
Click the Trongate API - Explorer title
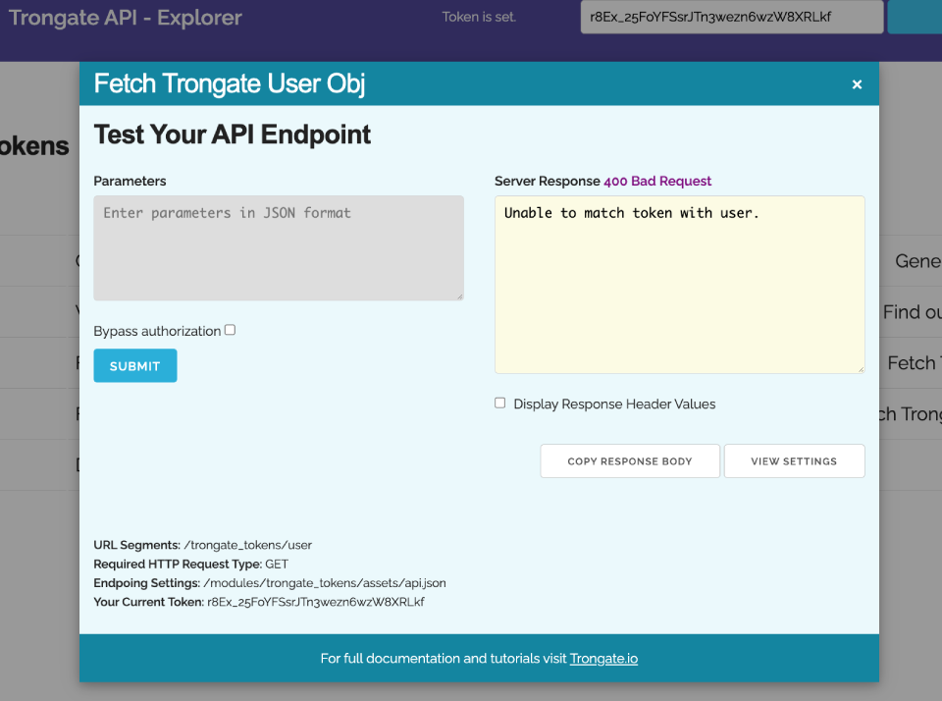tap(126, 17)
